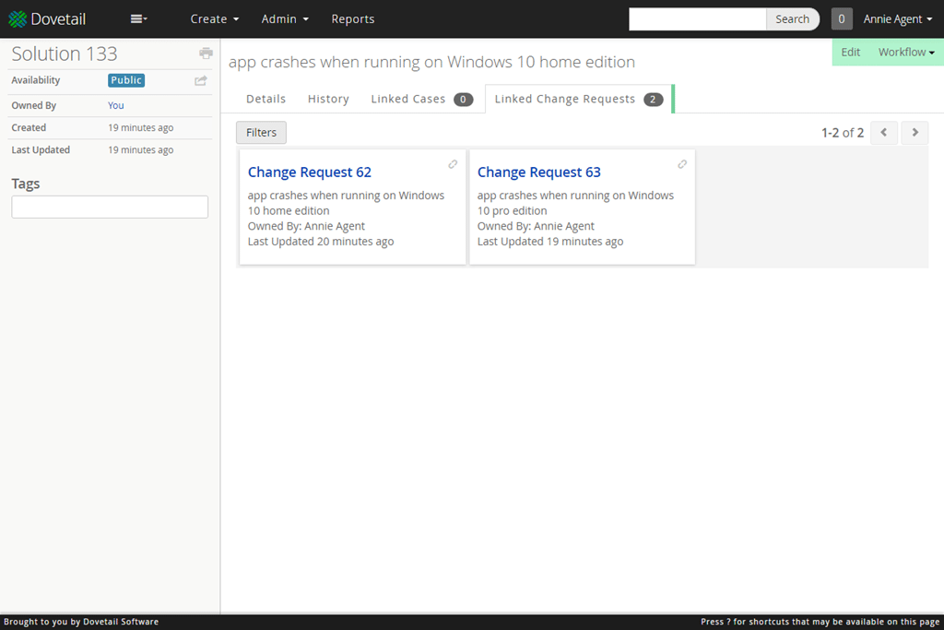Click 'Brought to you by Dovetail Software' footer
944x630 pixels.
pyautogui.click(x=81, y=622)
